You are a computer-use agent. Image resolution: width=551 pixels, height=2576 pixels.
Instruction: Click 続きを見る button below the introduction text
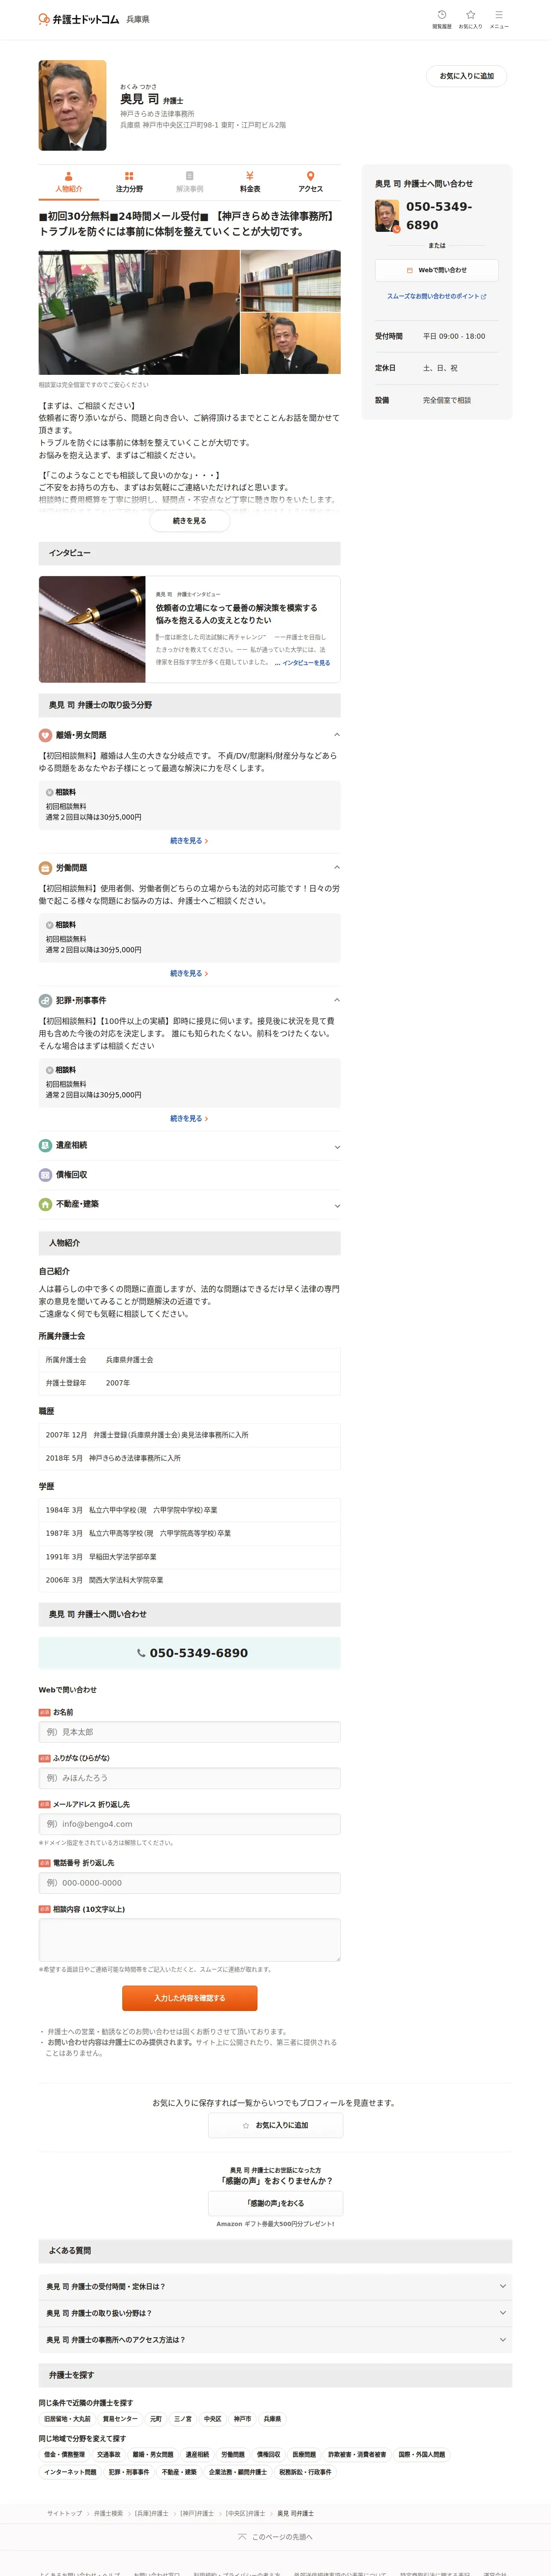190,521
